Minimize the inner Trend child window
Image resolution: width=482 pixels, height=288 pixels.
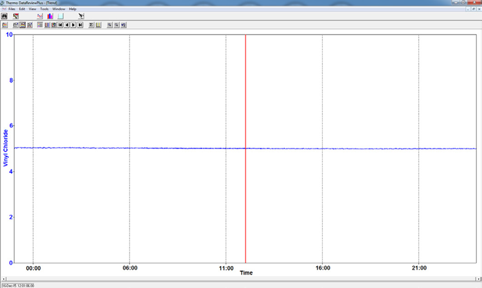click(x=468, y=9)
